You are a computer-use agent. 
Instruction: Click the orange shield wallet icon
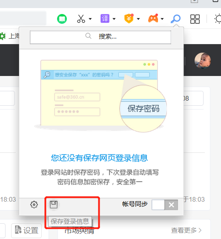(x=129, y=18)
